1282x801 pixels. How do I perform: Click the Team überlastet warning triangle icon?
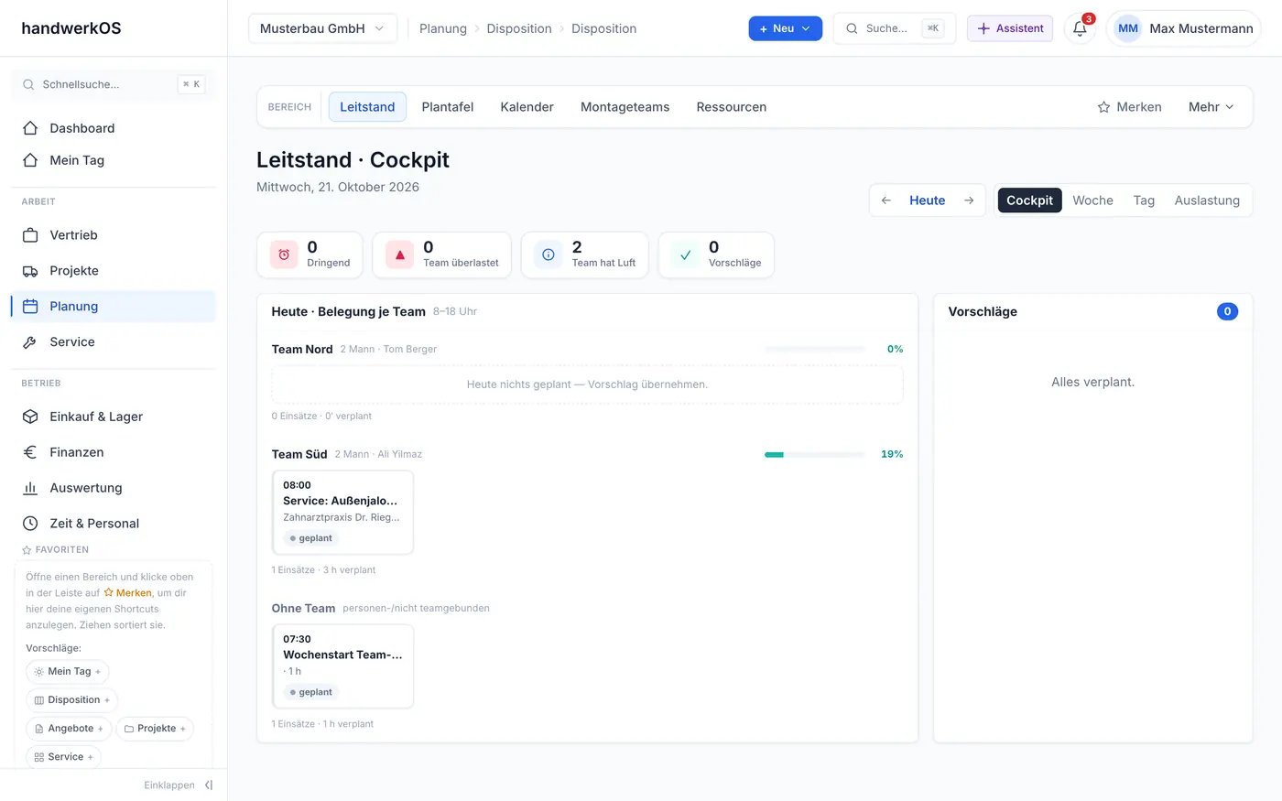pos(399,254)
